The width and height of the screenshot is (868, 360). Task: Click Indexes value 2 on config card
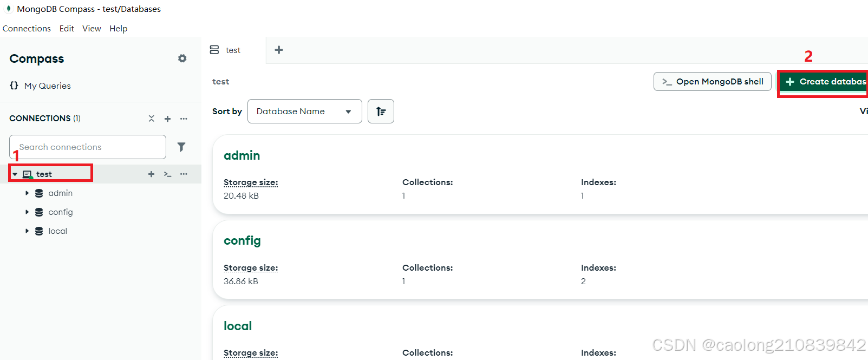[583, 282]
